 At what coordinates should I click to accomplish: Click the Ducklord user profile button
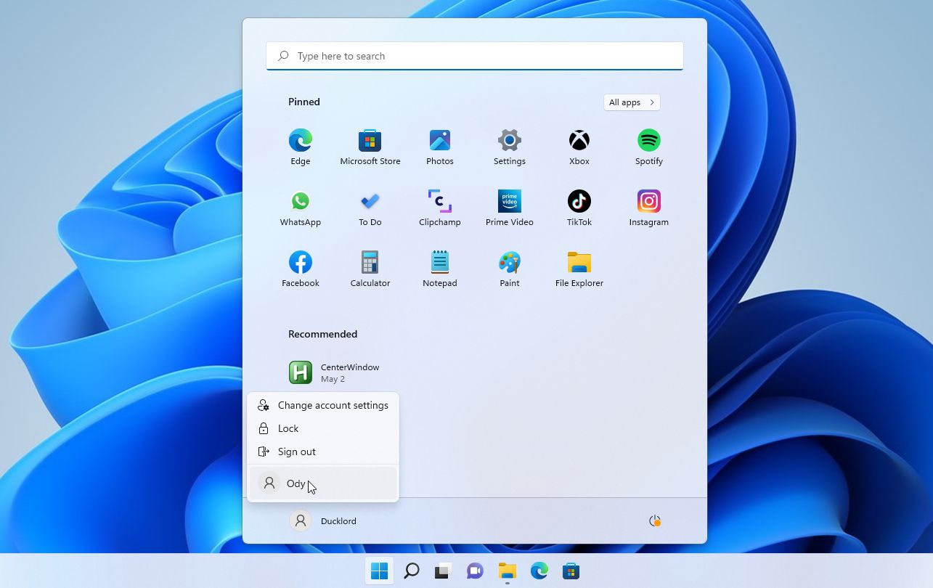(x=323, y=520)
